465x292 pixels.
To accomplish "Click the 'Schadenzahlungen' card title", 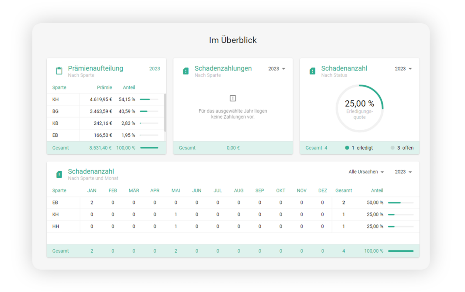I will click(x=223, y=68).
